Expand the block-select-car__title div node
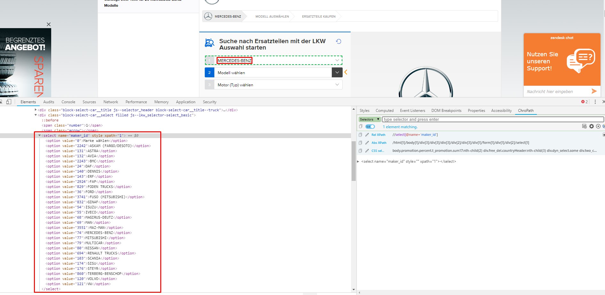Screen dimensions: 605x295 [36, 110]
